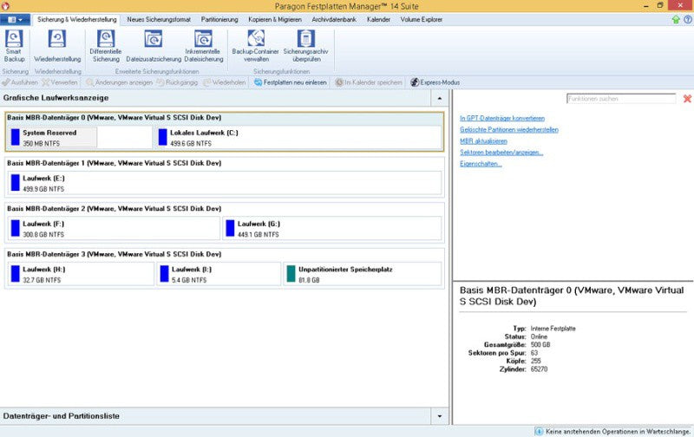Click 'Keine anstehenden Operationen' status text
Screen dimensions: 694x437
click(x=619, y=431)
